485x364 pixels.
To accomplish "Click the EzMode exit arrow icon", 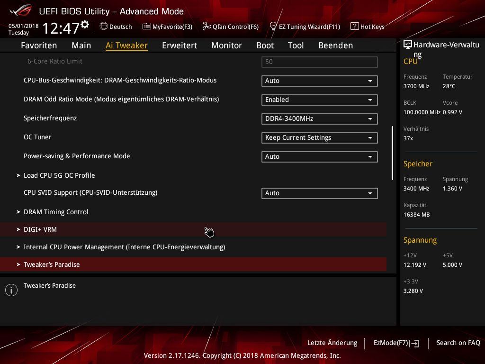I will [415, 343].
